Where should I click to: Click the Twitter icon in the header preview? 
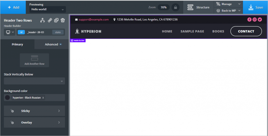click(260, 20)
